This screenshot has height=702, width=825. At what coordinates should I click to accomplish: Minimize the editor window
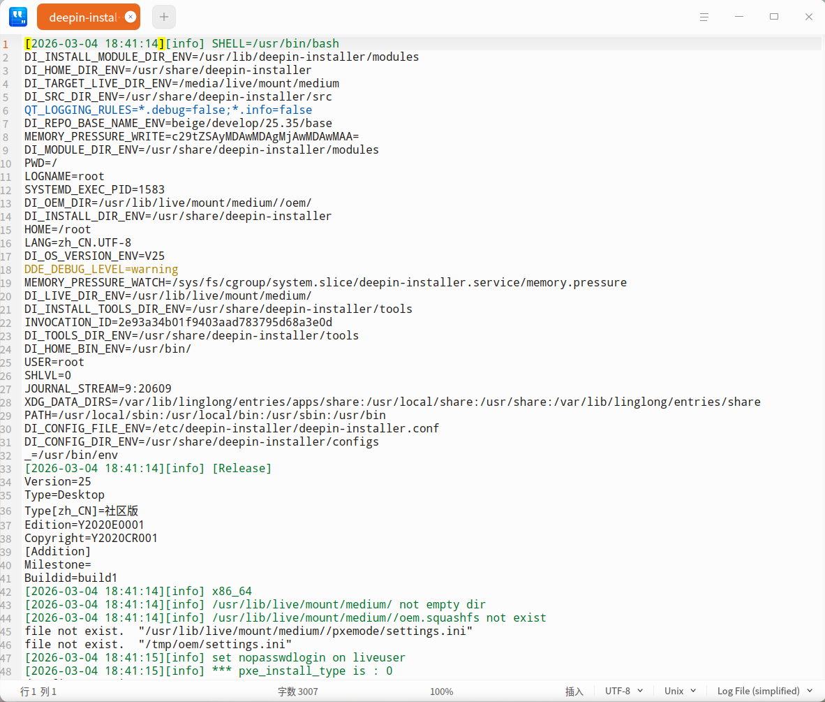coord(739,16)
